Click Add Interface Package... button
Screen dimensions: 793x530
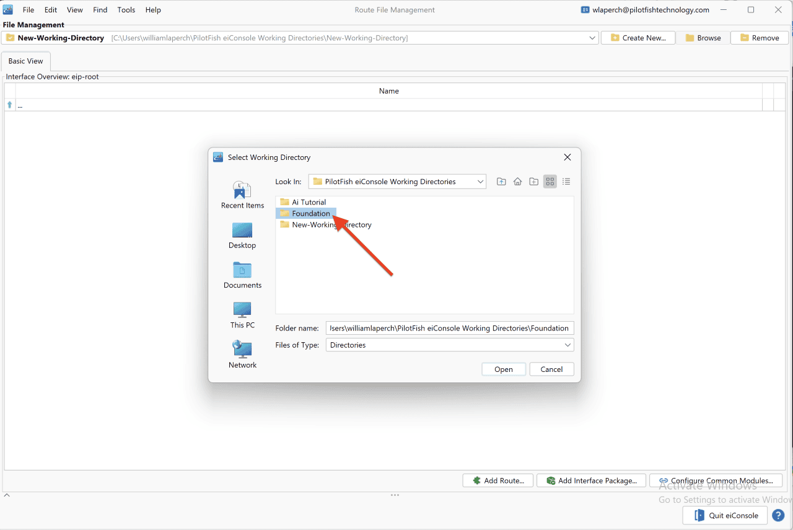point(592,480)
